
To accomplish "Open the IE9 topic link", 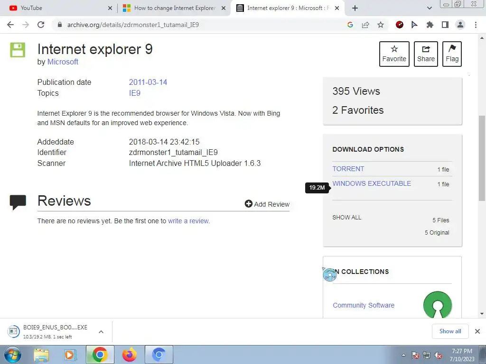I will coord(134,93).
